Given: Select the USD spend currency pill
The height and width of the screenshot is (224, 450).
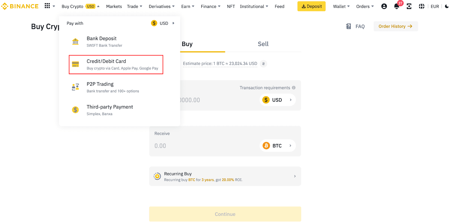Looking at the screenshot, I should click(x=277, y=100).
